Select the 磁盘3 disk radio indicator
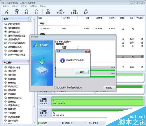 pyautogui.click(x=40, y=99)
